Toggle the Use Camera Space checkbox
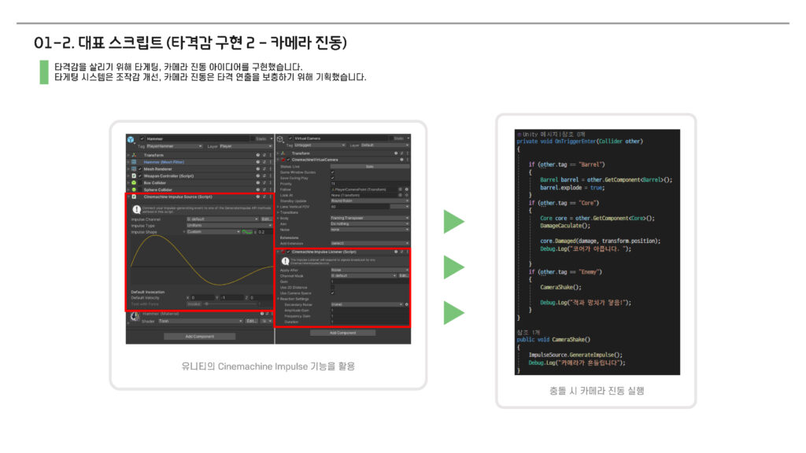806x453 pixels. click(x=332, y=293)
